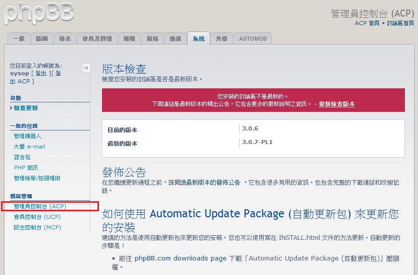Go to 討論區首頁 in the header
Viewport: 418px width, 275px height.
400,23
